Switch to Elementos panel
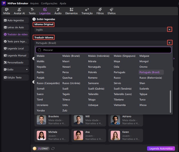This screenshot has height=152, width=179. 71,11
